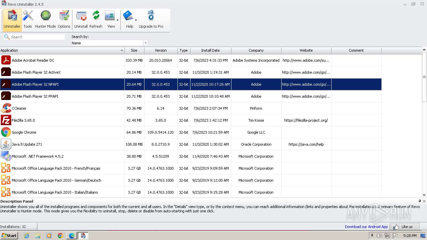
Task: Open Windows Media Player from the taskbar
Action: click(x=49, y=236)
